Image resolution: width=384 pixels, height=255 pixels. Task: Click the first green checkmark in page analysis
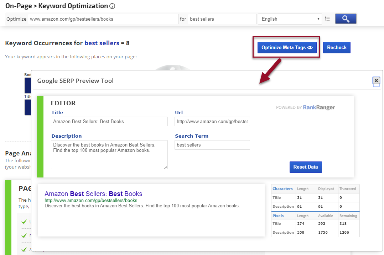(x=24, y=222)
